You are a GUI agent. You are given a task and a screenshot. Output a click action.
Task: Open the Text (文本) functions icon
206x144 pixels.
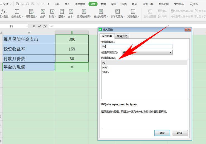pyautogui.click(x=71, y=11)
